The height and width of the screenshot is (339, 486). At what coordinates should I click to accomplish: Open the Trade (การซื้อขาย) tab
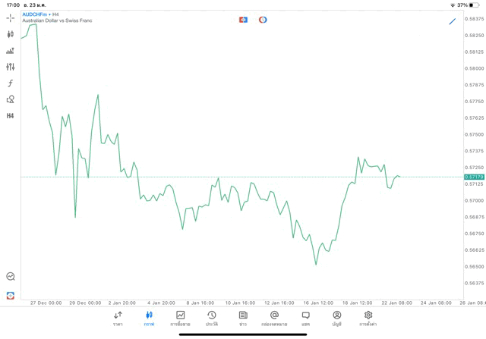click(181, 319)
